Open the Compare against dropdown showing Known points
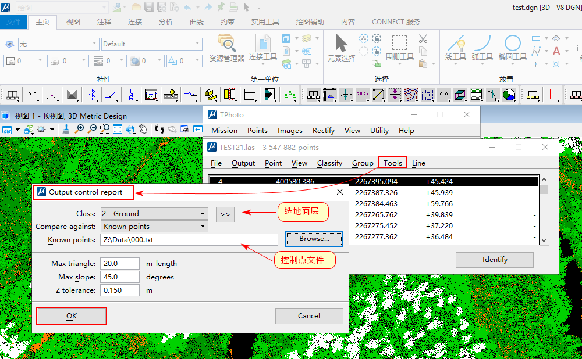582x359 pixels. (154, 227)
